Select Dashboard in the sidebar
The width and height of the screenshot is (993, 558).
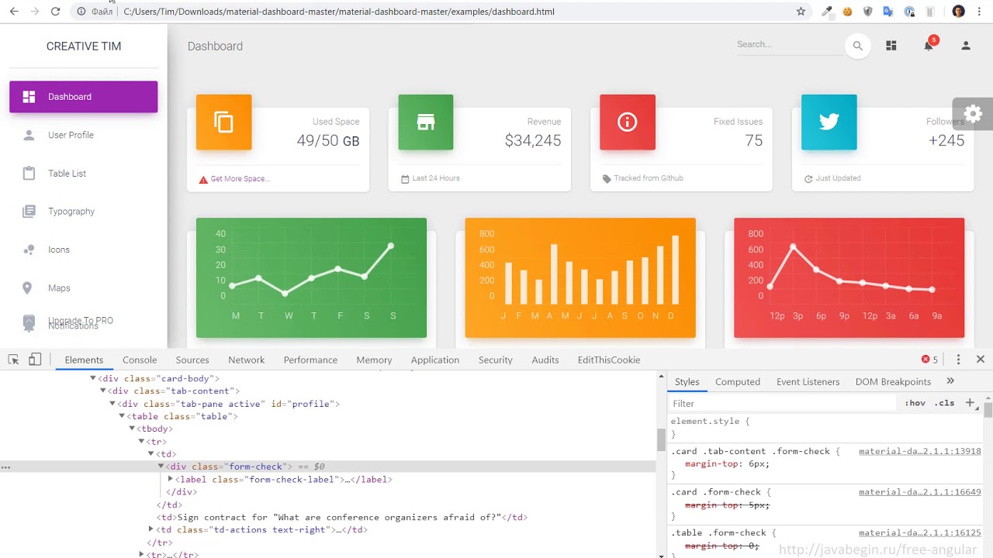point(84,97)
